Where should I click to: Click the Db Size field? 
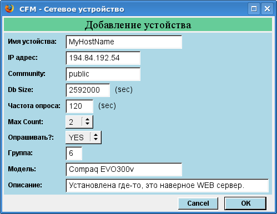click(88, 90)
